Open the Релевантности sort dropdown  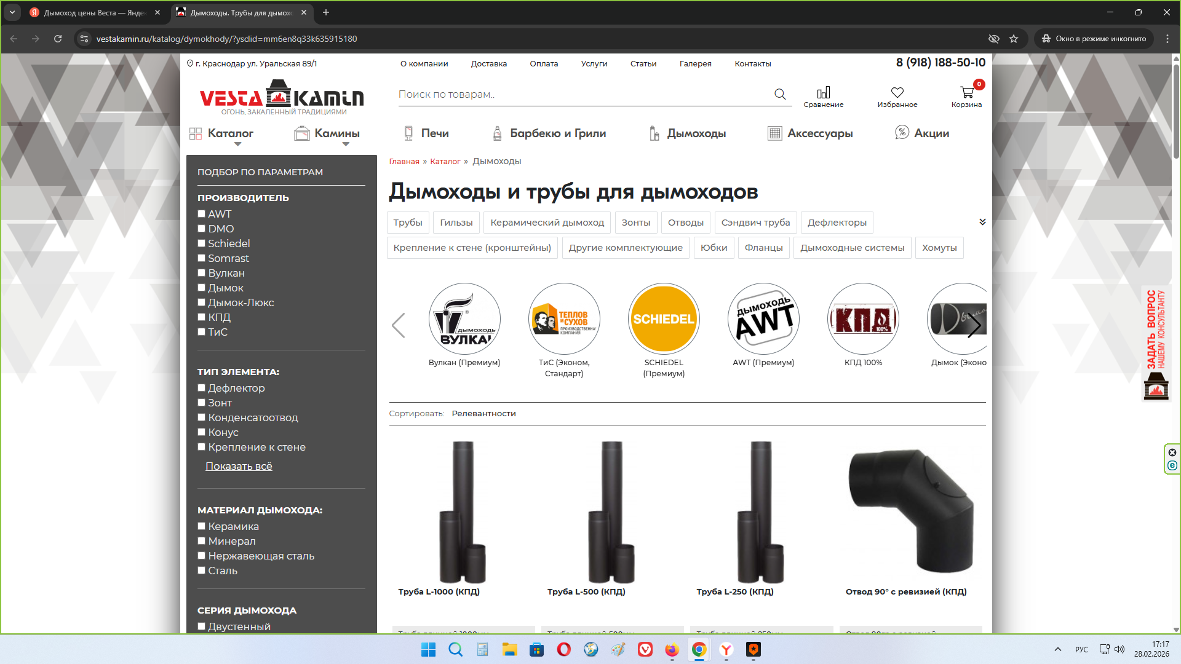pos(483,414)
